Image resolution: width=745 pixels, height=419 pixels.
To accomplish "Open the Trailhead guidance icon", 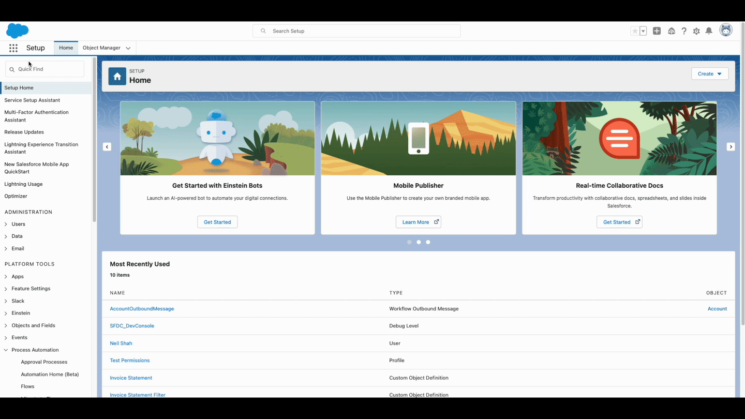I will (672, 31).
